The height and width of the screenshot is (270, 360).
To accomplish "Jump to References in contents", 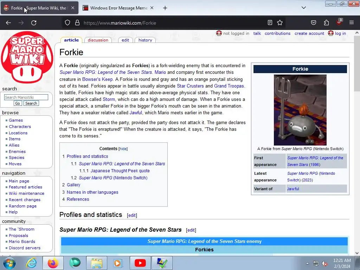I will pyautogui.click(x=78, y=199).
